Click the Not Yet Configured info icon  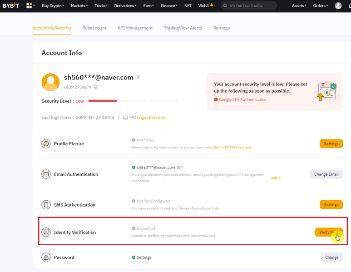(x=133, y=201)
